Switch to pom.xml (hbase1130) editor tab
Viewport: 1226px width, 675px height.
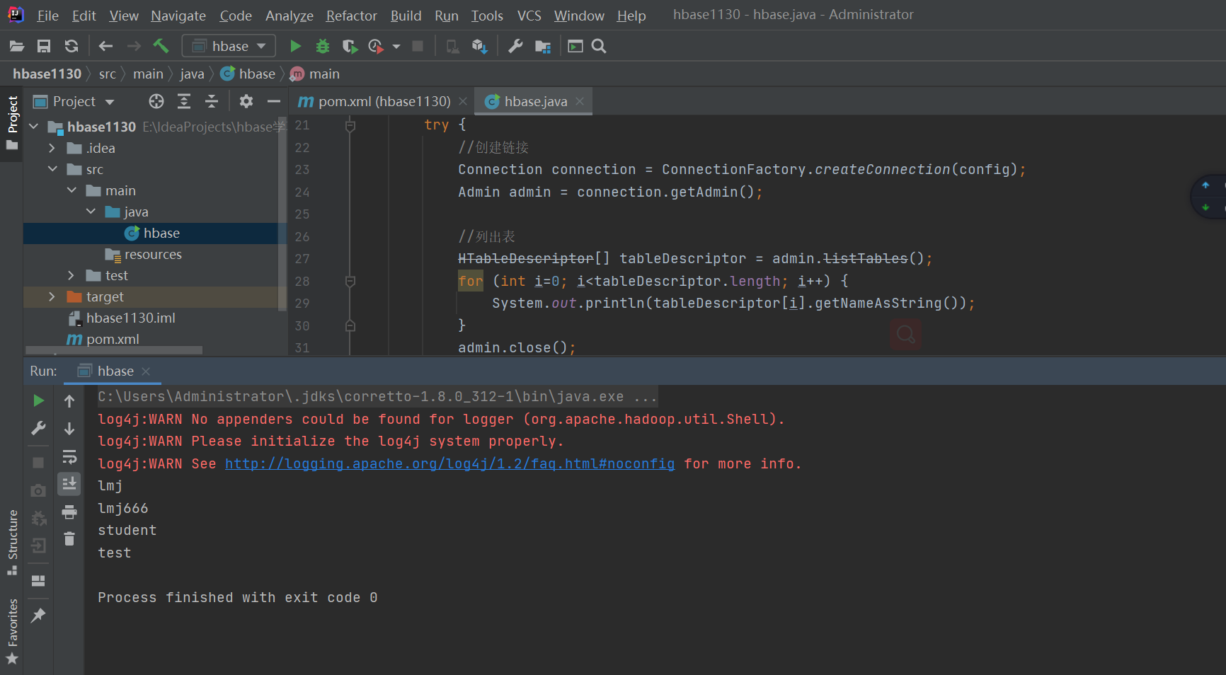[x=383, y=101]
